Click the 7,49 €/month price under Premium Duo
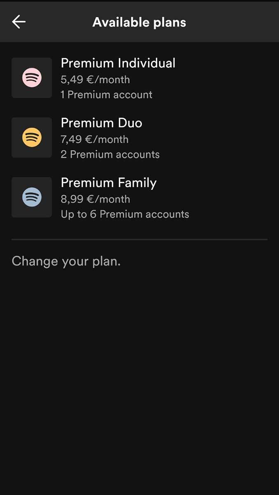The image size is (279, 495). coord(95,139)
